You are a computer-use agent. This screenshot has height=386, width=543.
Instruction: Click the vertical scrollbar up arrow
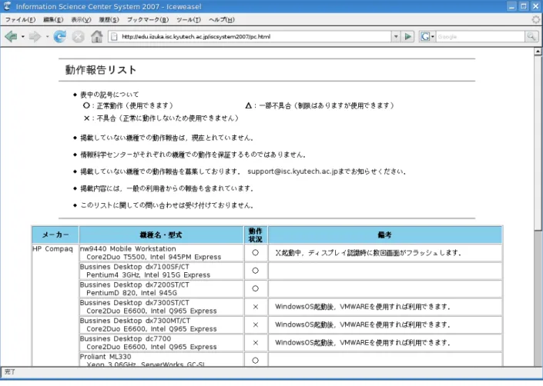click(538, 52)
